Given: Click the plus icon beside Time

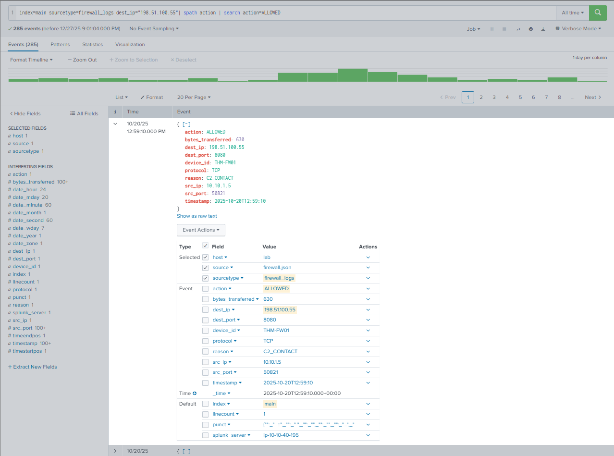Looking at the screenshot, I should point(195,393).
